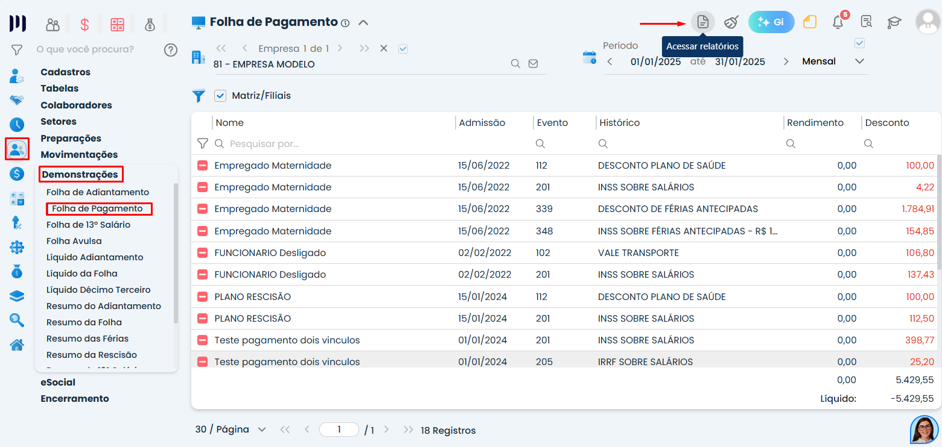Viewport: 942px width, 447px height.
Task: Click the help question mark icon
Action: click(x=171, y=49)
